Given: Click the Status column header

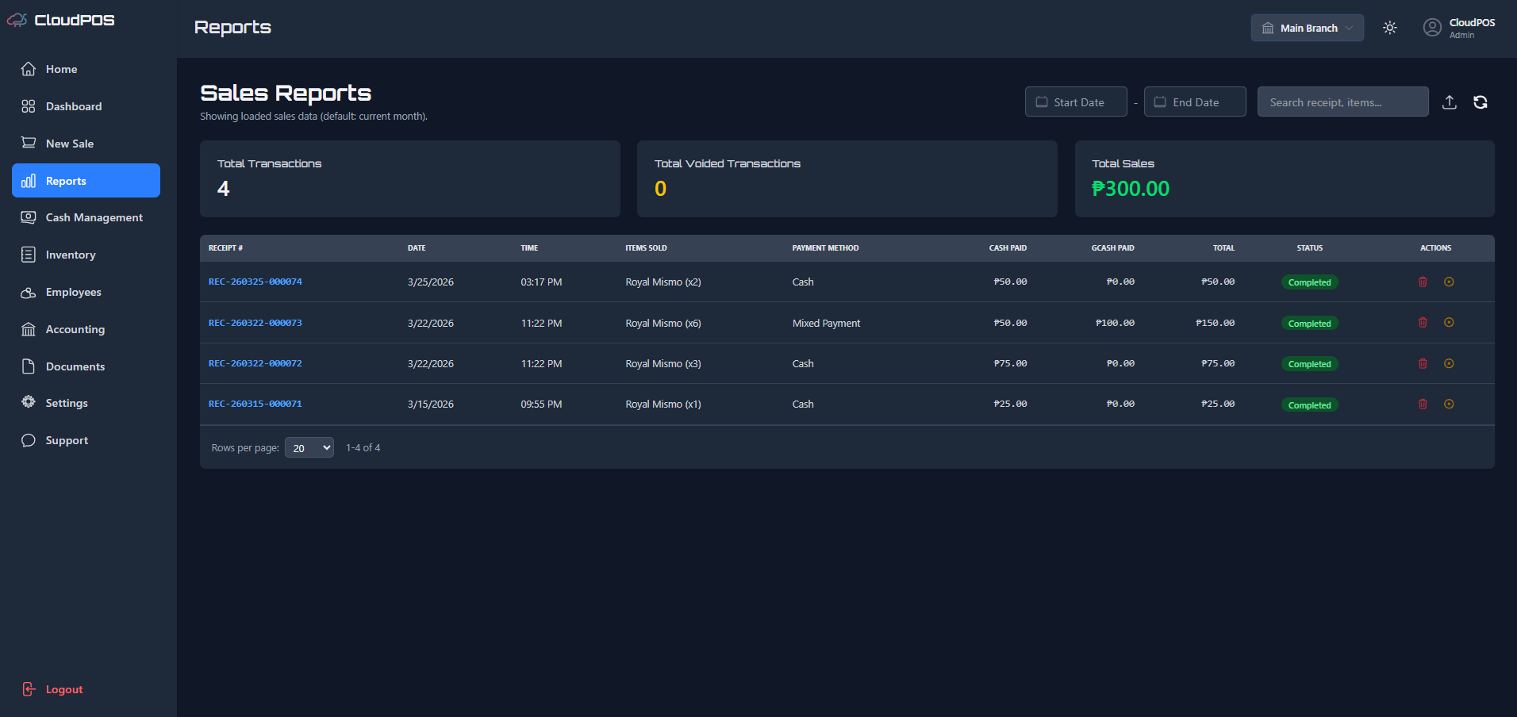Looking at the screenshot, I should click(x=1310, y=248).
